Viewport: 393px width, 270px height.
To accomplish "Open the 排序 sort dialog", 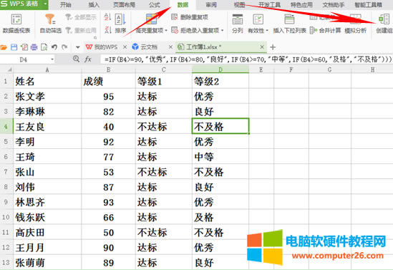I will [120, 24].
